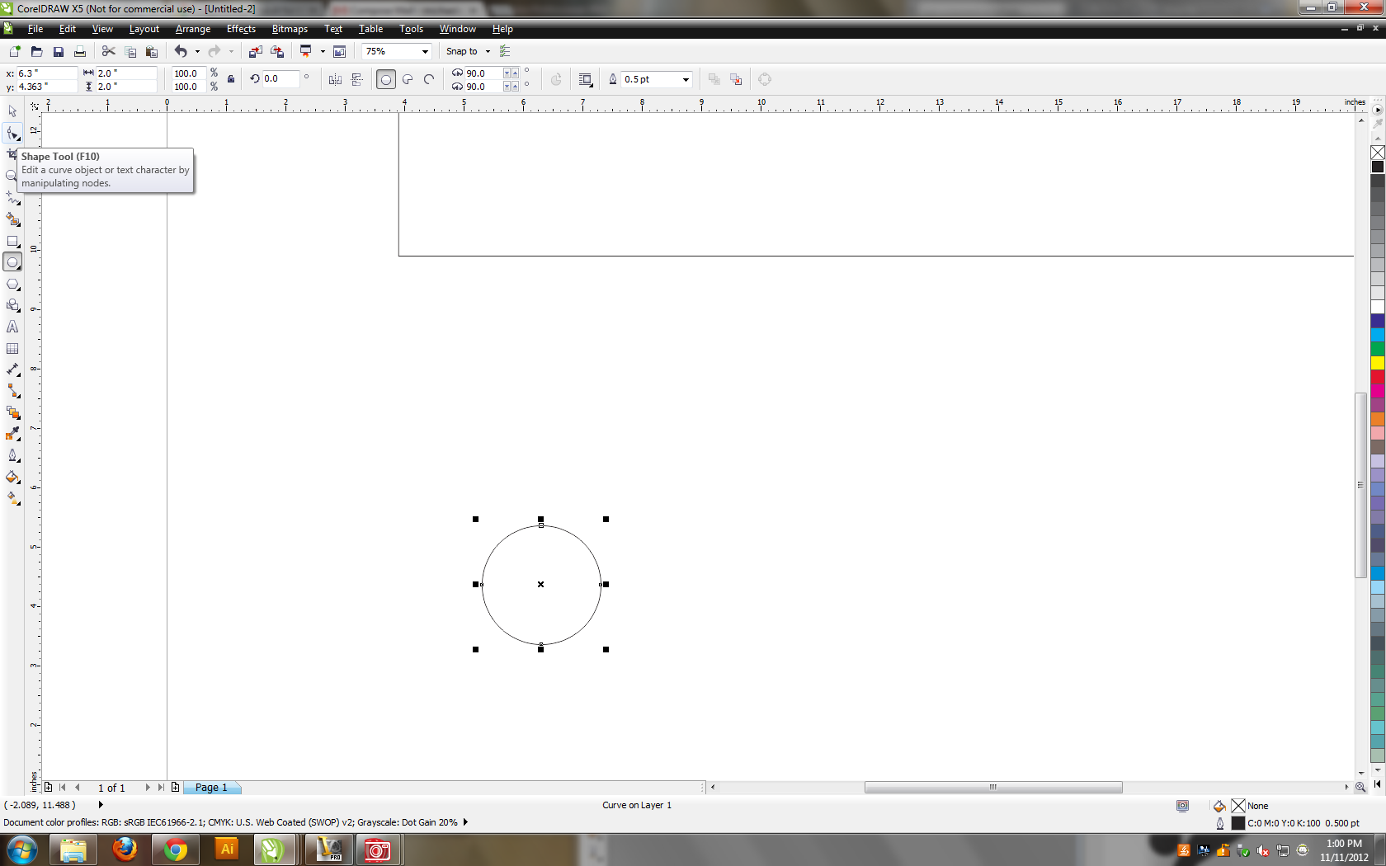1386x866 pixels.
Task: Toggle color proofing in status bar
Action: [x=1182, y=806]
